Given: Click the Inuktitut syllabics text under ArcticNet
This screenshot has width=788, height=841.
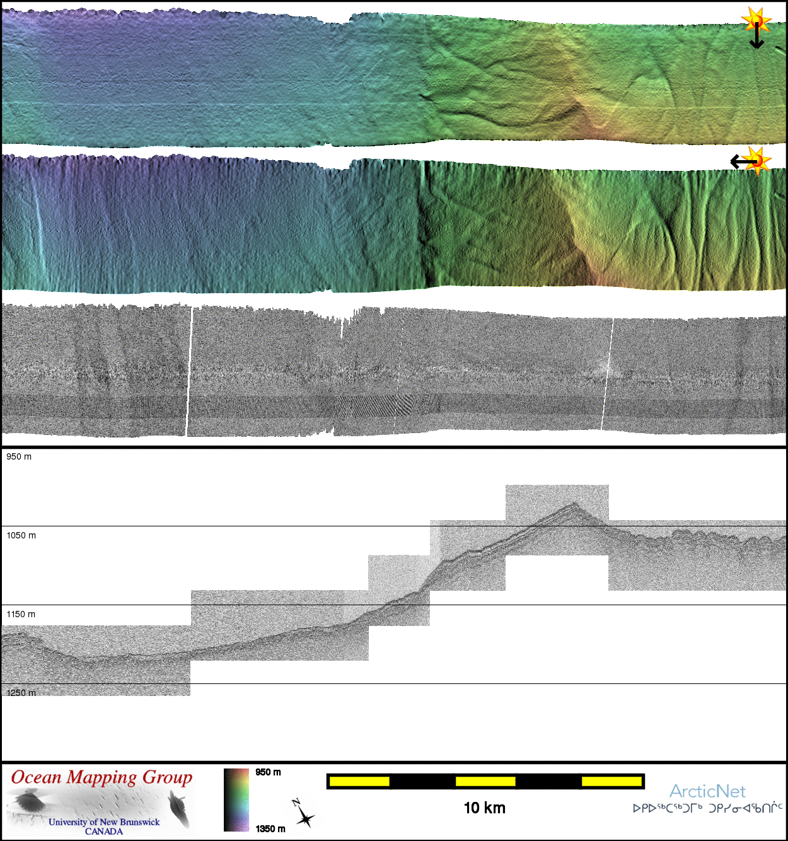Looking at the screenshot, I should click(707, 808).
